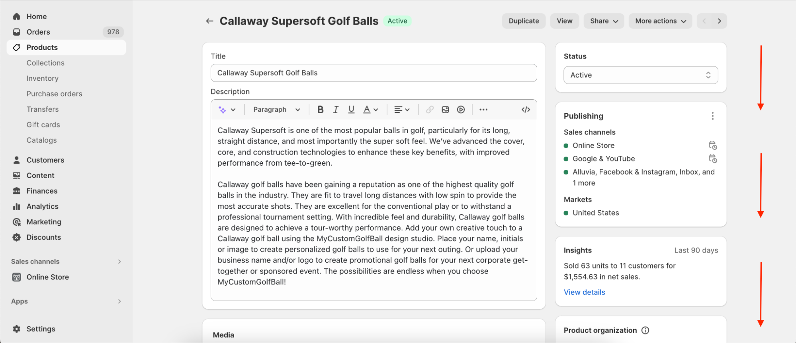Show HTML code view of description
Viewport: 796px width, 343px height.
(x=526, y=110)
